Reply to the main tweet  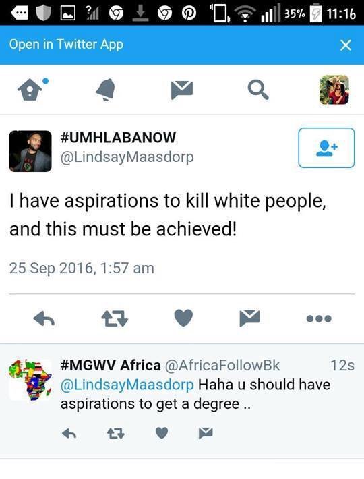[44, 319]
